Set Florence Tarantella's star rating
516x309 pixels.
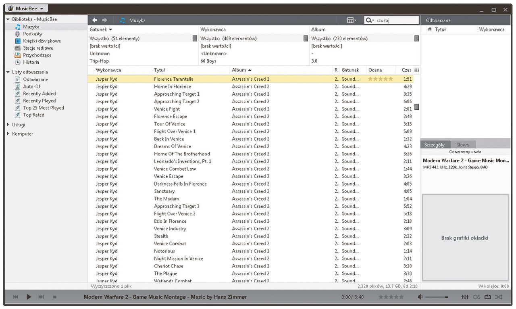pyautogui.click(x=380, y=79)
